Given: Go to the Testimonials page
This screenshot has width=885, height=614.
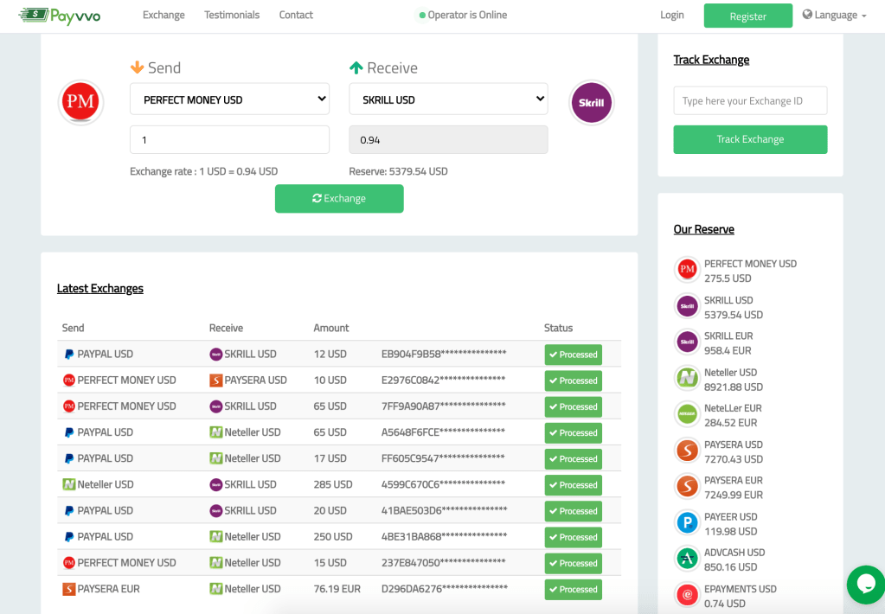Looking at the screenshot, I should (232, 15).
